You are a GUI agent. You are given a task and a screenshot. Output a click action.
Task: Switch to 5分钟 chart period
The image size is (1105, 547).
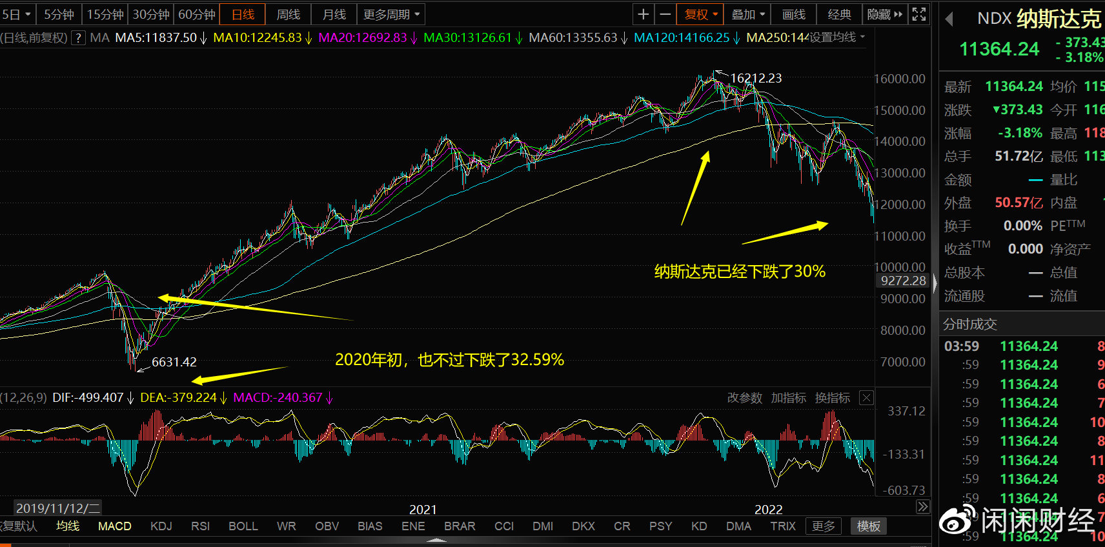(x=59, y=14)
